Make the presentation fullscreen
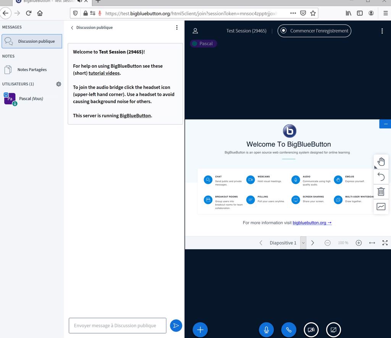391x338 pixels. point(385,243)
